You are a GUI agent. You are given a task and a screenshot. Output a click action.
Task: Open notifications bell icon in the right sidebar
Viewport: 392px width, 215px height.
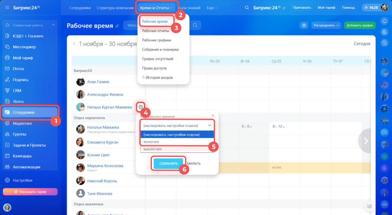coord(384,21)
